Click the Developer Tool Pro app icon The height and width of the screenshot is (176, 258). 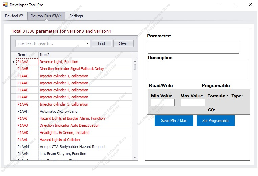pyautogui.click(x=5, y=5)
